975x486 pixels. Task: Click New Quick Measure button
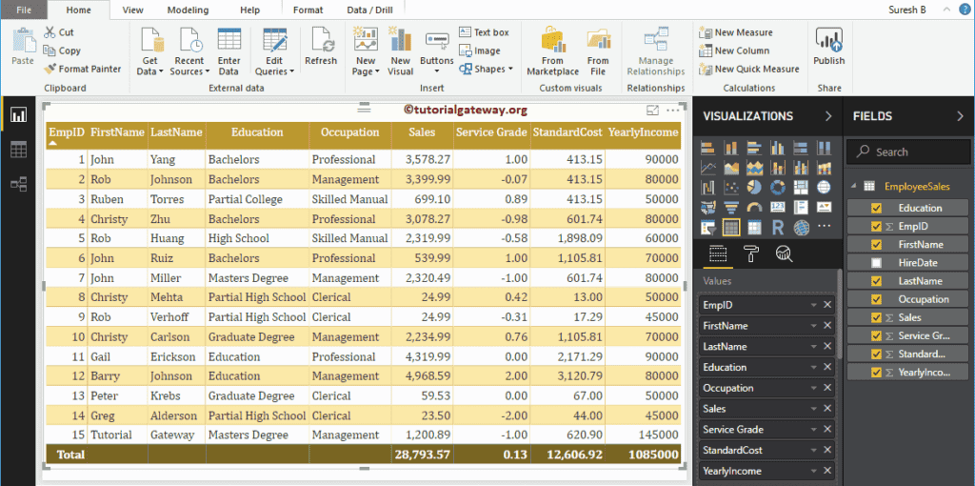(749, 69)
